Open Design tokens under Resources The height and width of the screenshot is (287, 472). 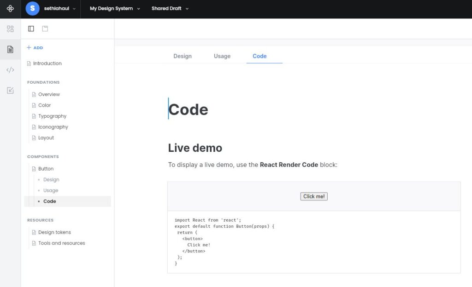(54, 232)
